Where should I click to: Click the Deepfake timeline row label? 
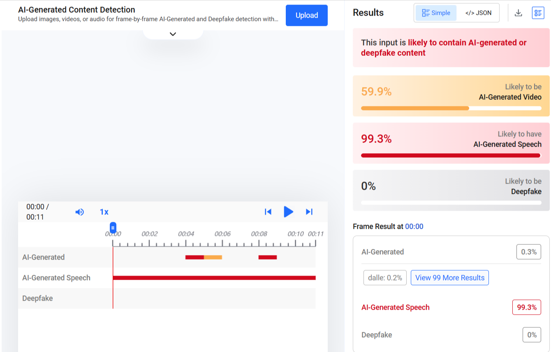pos(37,299)
